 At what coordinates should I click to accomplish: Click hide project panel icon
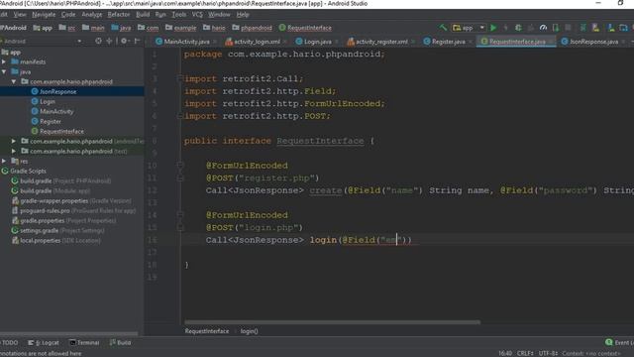137,41
